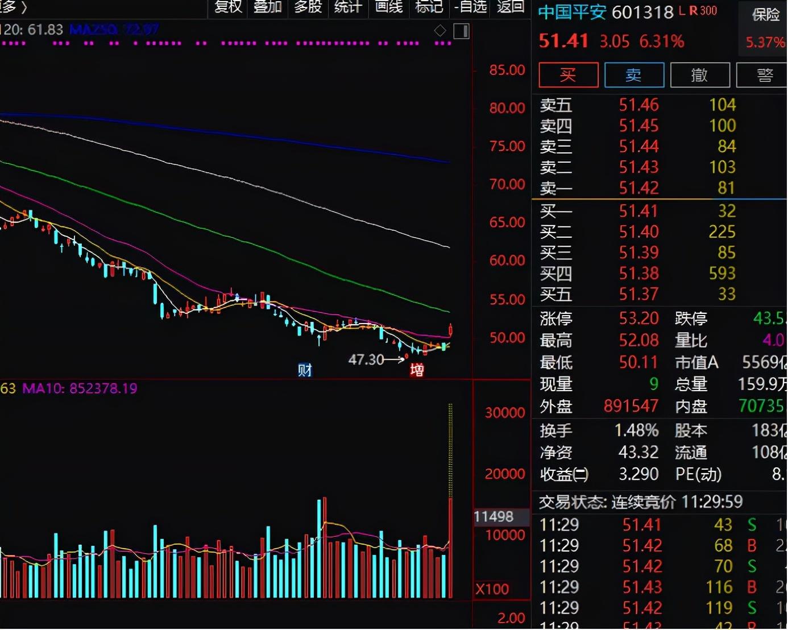
Task: Click 涨停 limit-up value 53.20
Action: [x=638, y=318]
